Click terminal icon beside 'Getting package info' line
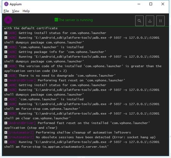171x158 pixels. coord(6,52)
